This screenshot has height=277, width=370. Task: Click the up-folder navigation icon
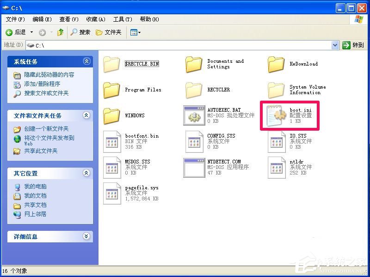coord(61,32)
